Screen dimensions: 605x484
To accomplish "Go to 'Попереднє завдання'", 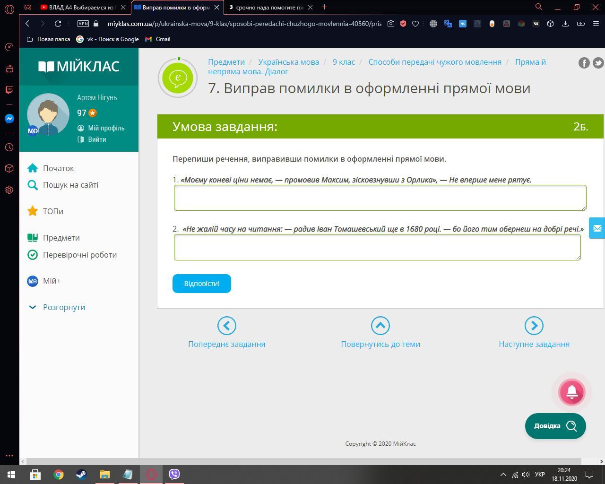I will point(227,333).
